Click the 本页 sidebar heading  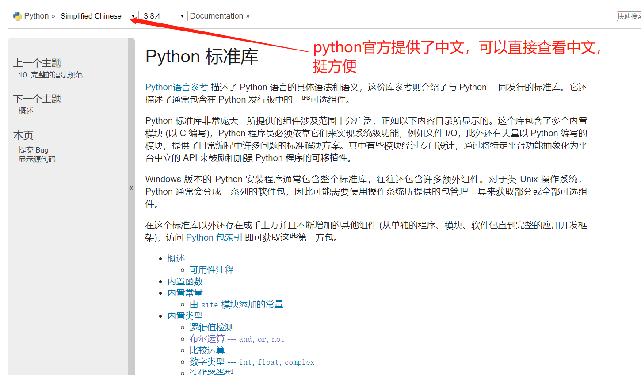pyautogui.click(x=23, y=135)
